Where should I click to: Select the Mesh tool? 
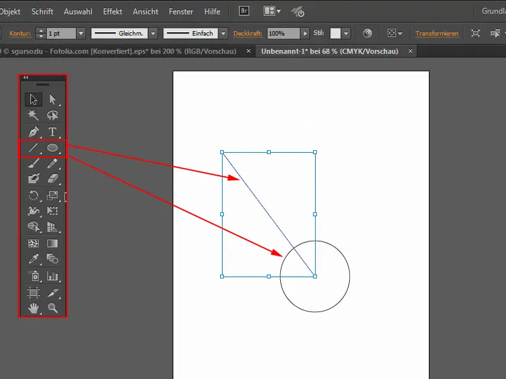tap(34, 243)
